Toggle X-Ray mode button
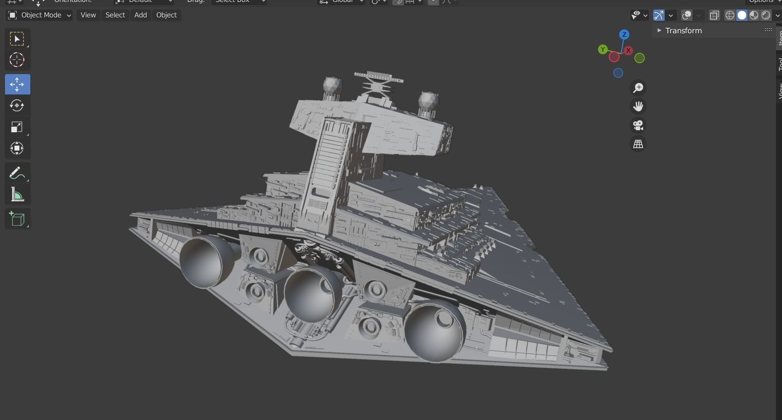 point(714,15)
